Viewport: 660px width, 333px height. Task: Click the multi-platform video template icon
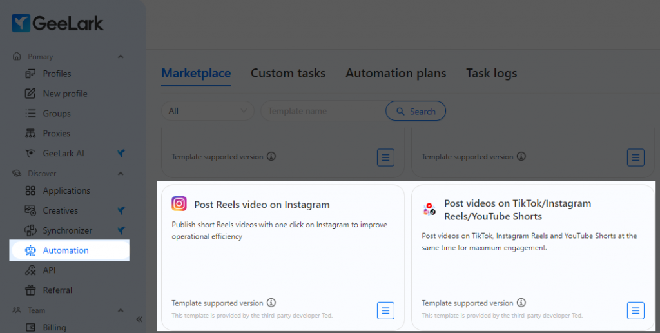pyautogui.click(x=429, y=209)
